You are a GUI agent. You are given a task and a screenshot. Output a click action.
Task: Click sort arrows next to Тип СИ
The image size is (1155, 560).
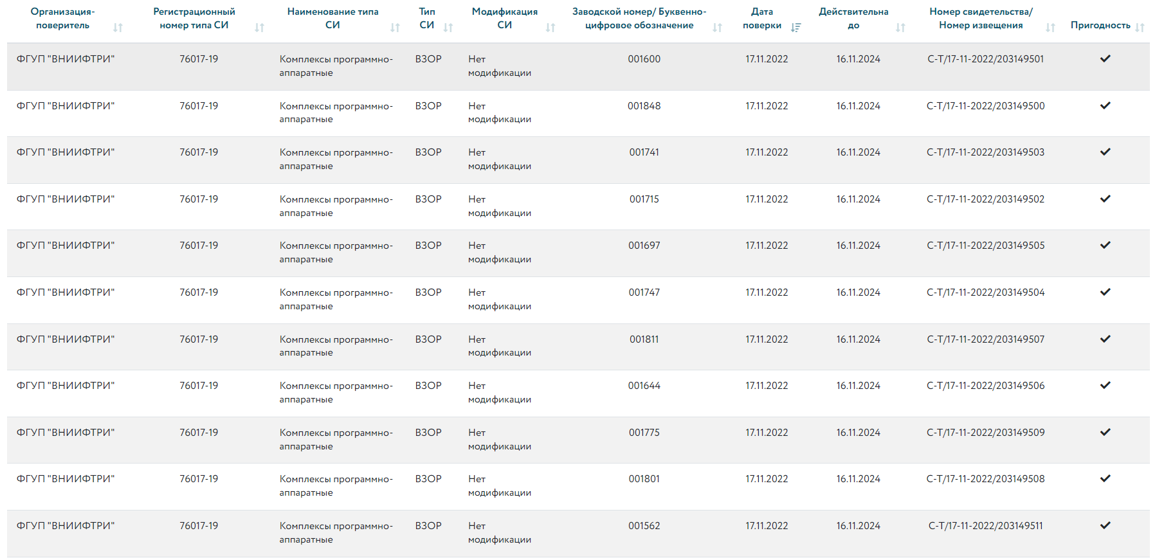[448, 28]
